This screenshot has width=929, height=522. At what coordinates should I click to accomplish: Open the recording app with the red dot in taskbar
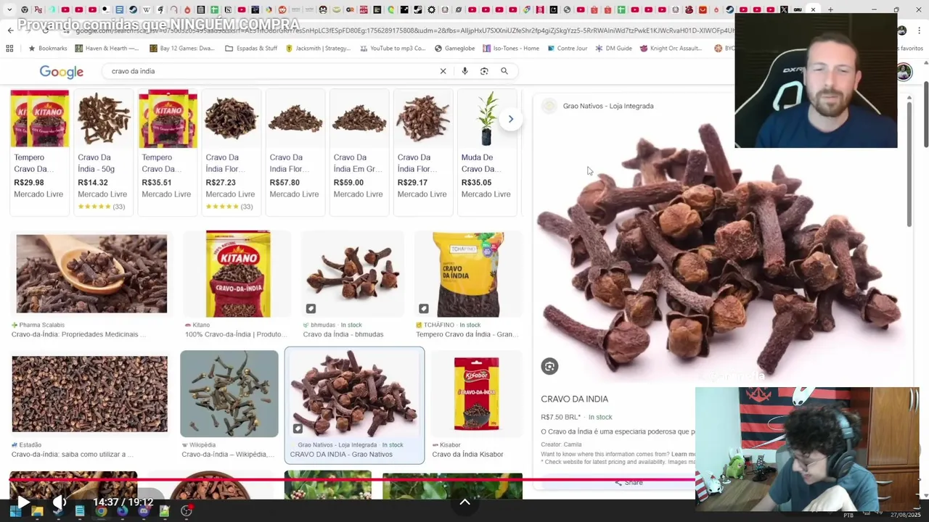187,511
